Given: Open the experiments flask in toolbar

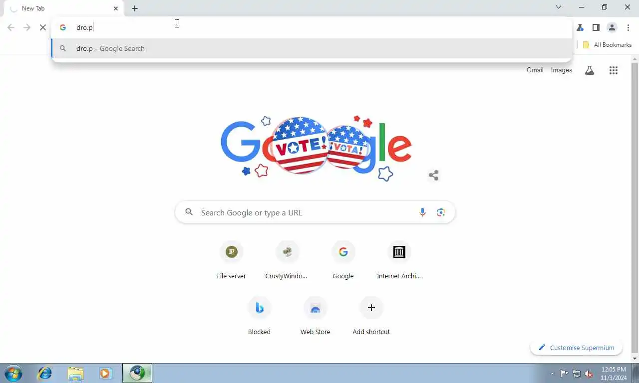Looking at the screenshot, I should [x=580, y=27].
